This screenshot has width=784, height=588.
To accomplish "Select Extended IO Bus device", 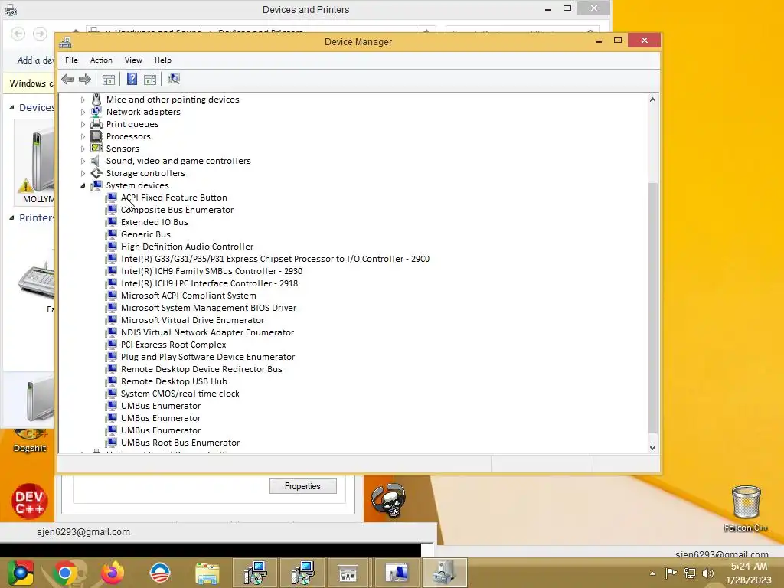I will point(155,222).
